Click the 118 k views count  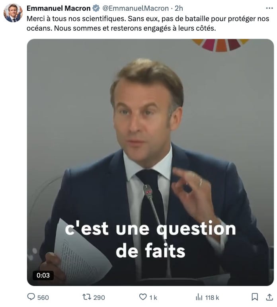212,297
